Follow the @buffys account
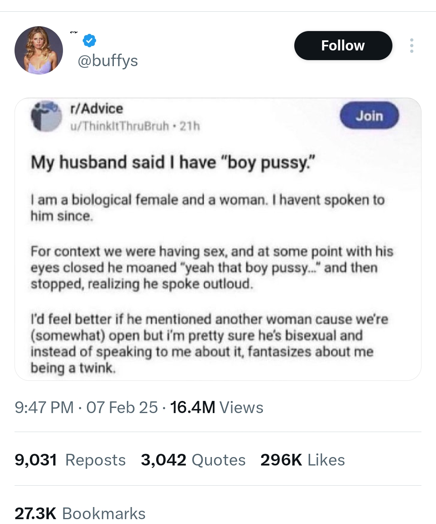The image size is (436, 524). [343, 46]
